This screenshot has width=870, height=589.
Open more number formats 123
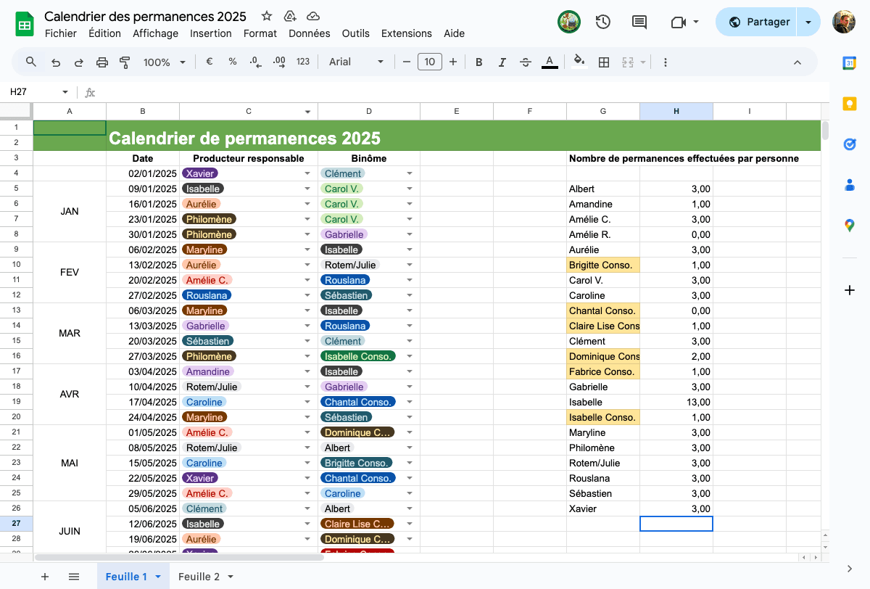click(x=303, y=62)
